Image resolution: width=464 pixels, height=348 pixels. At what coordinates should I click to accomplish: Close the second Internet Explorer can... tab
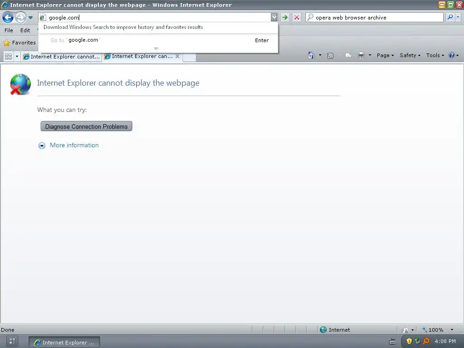(x=177, y=56)
